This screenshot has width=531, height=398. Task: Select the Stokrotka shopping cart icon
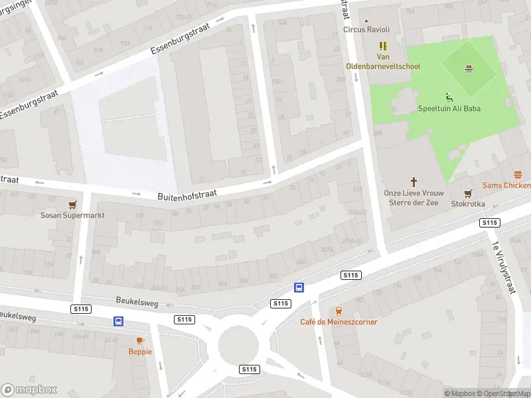[x=468, y=194]
